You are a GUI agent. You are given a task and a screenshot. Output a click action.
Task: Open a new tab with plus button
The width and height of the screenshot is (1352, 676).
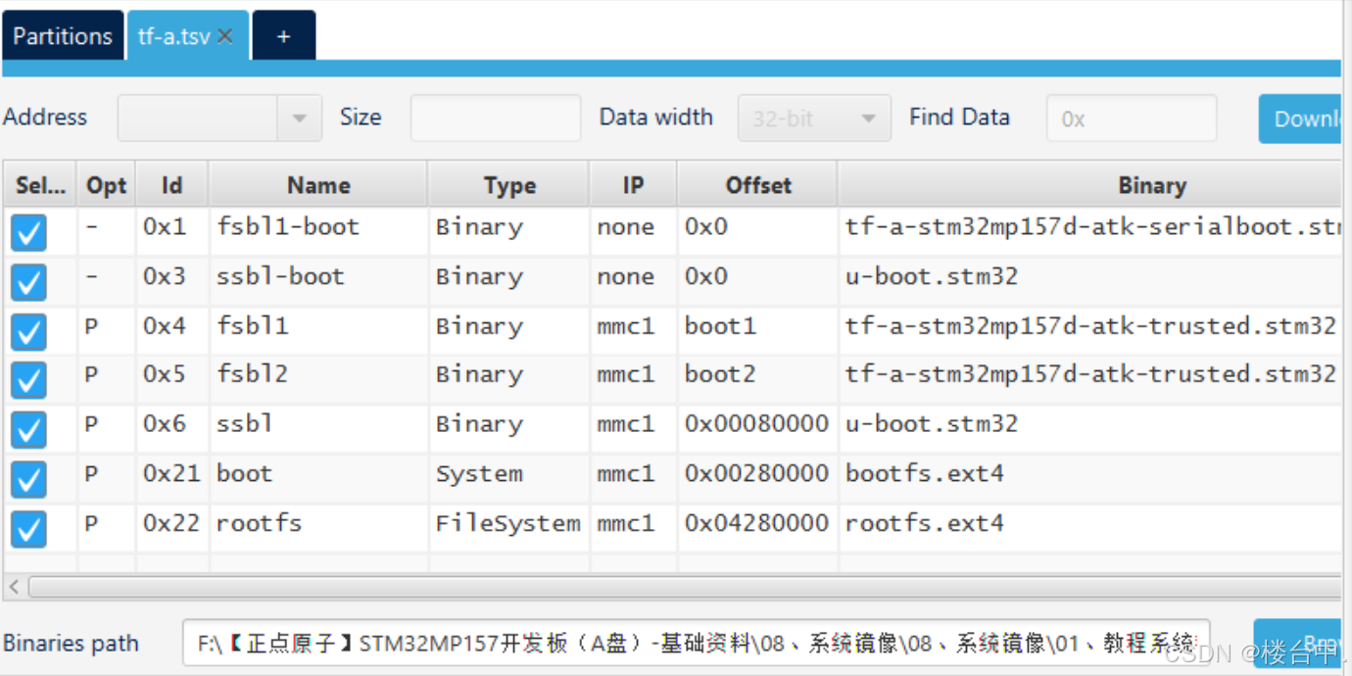pos(284,36)
